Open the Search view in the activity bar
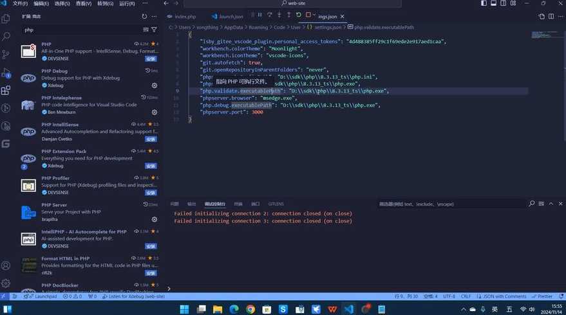This screenshot has height=315, width=566. point(6,37)
